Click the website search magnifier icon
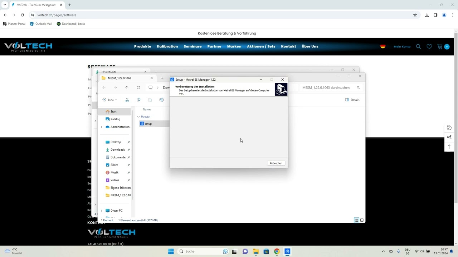 click(418, 46)
